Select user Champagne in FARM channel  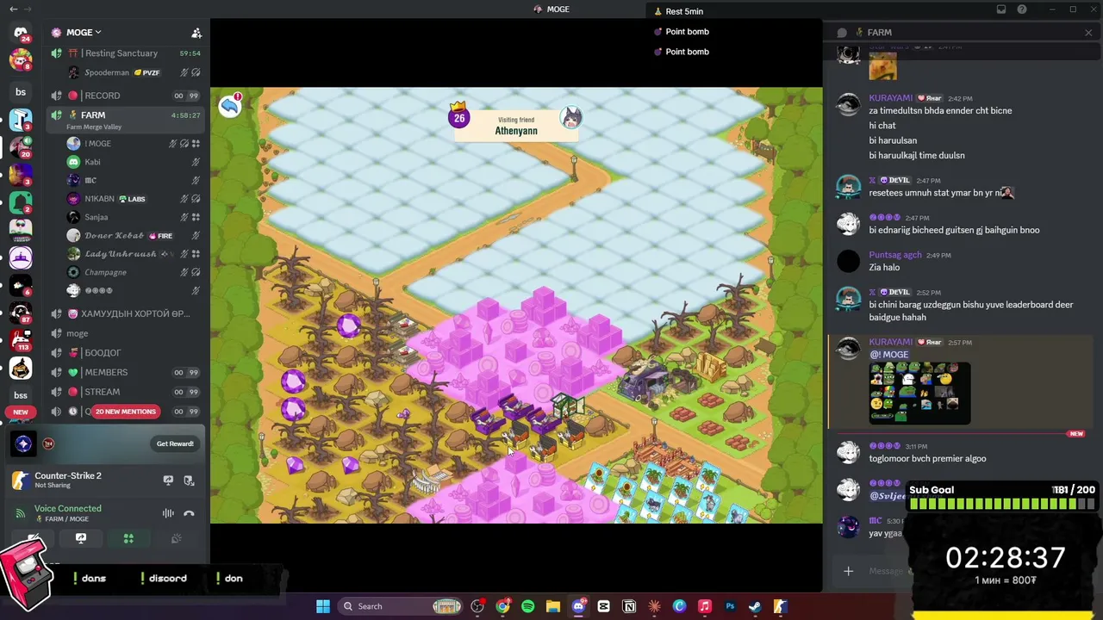tap(134, 272)
